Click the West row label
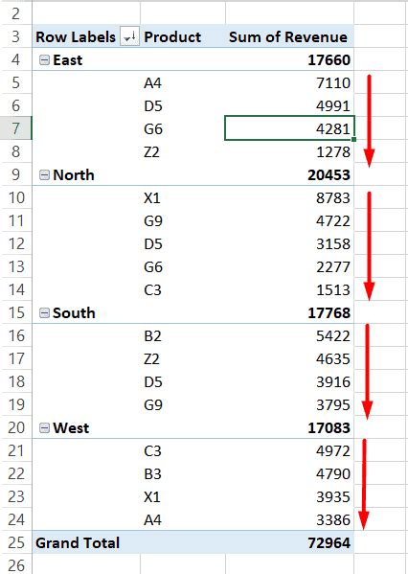The width and height of the screenshot is (408, 574). [x=71, y=428]
